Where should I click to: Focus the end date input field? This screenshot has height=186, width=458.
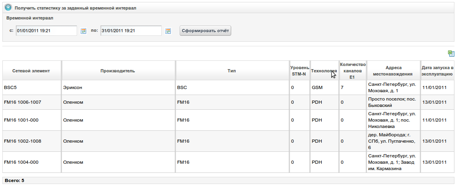tap(131, 31)
